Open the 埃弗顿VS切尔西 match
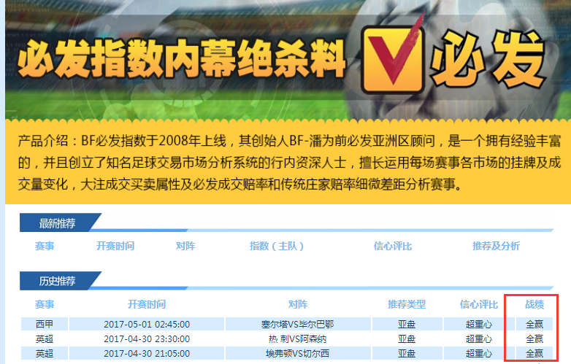 point(298,354)
